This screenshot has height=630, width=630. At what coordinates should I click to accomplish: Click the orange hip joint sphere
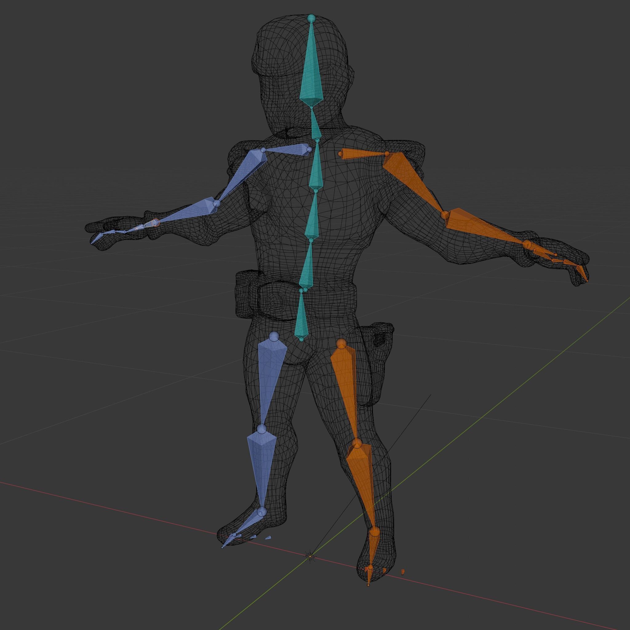341,343
